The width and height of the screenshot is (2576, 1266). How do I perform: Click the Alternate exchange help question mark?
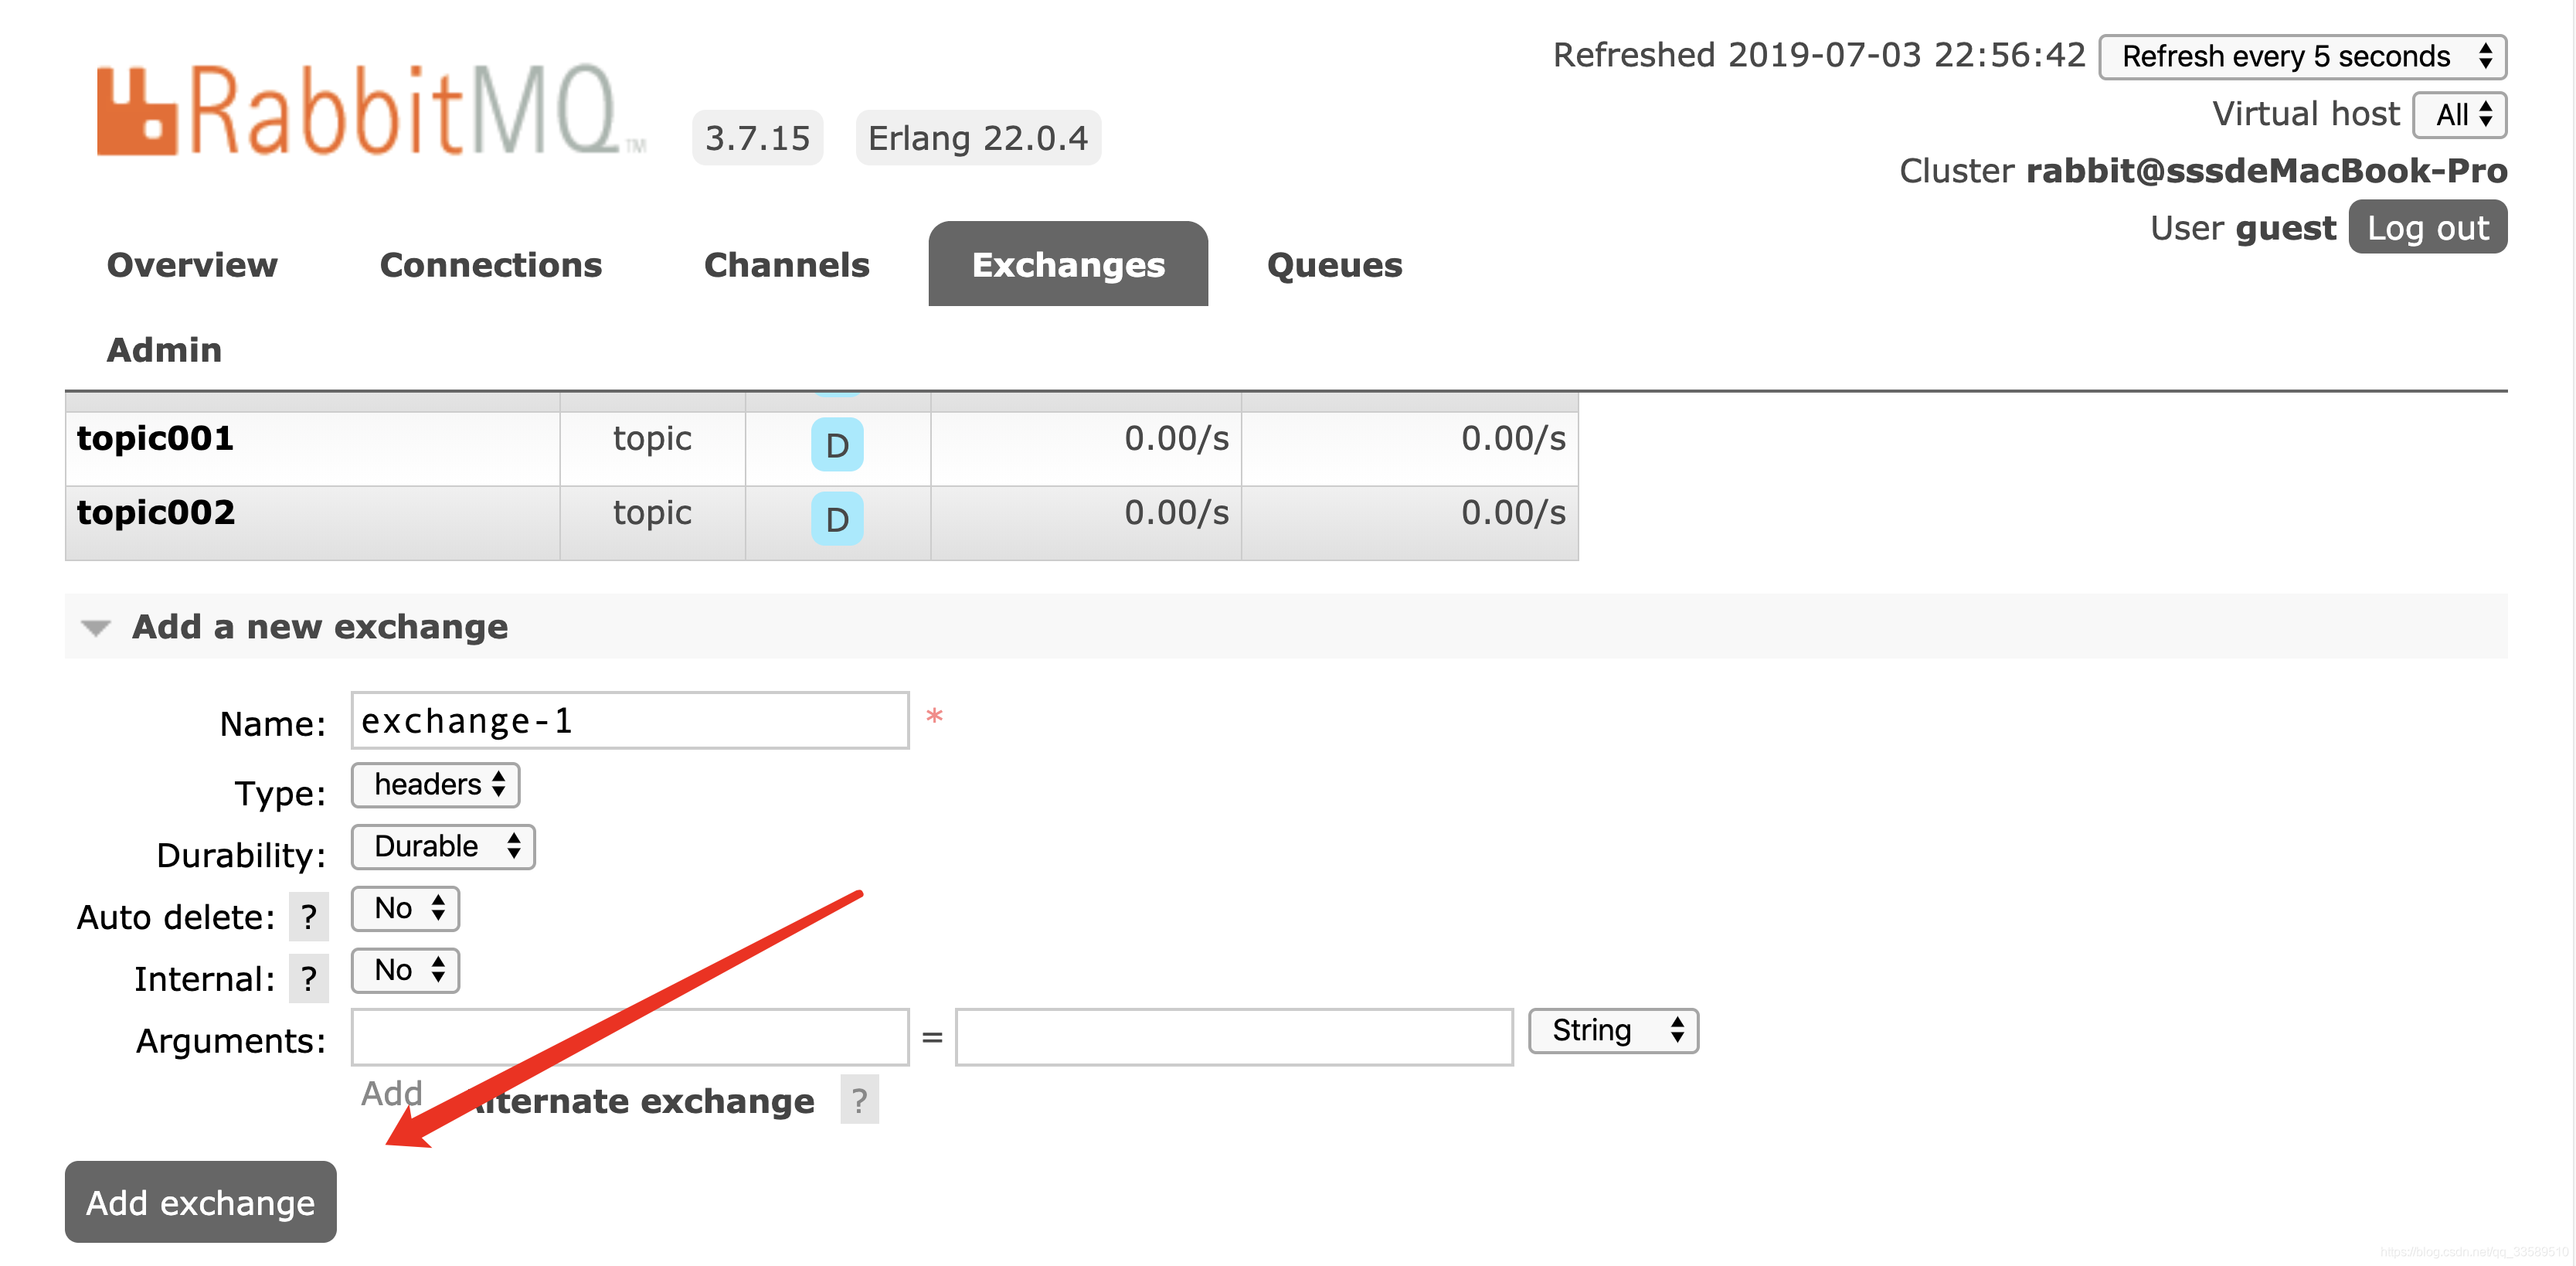(x=859, y=1100)
